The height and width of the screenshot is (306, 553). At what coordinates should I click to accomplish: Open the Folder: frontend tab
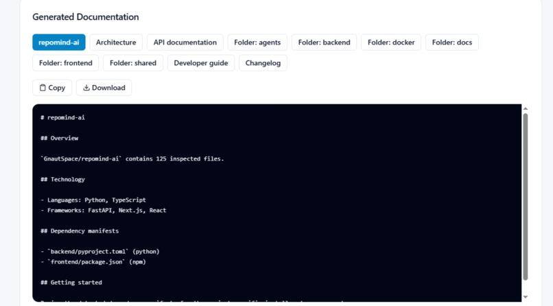click(66, 62)
